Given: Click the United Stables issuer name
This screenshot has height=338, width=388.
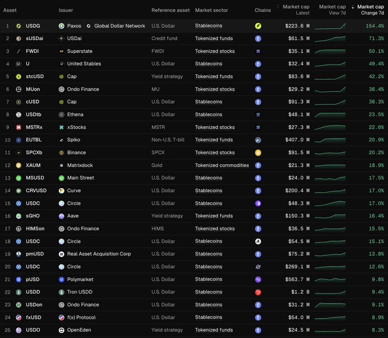Looking at the screenshot, I should coord(84,63).
